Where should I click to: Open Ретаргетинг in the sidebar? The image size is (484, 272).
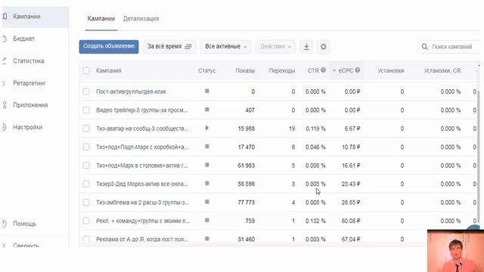(29, 83)
